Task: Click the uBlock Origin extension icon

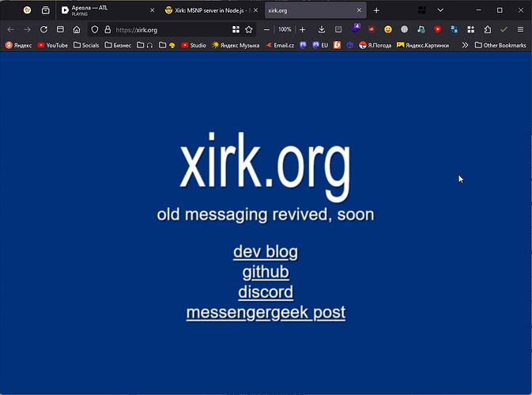Action: tap(372, 30)
